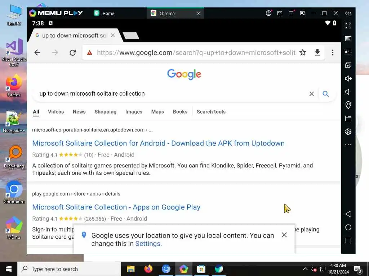Open Microsoft Store from taskbar

[201, 269]
